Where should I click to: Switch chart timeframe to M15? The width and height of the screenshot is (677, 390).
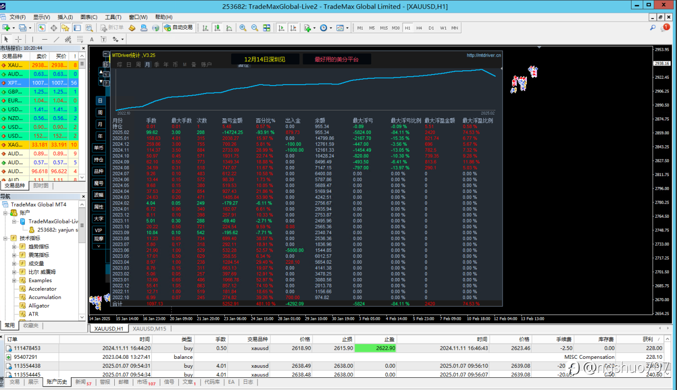point(383,28)
